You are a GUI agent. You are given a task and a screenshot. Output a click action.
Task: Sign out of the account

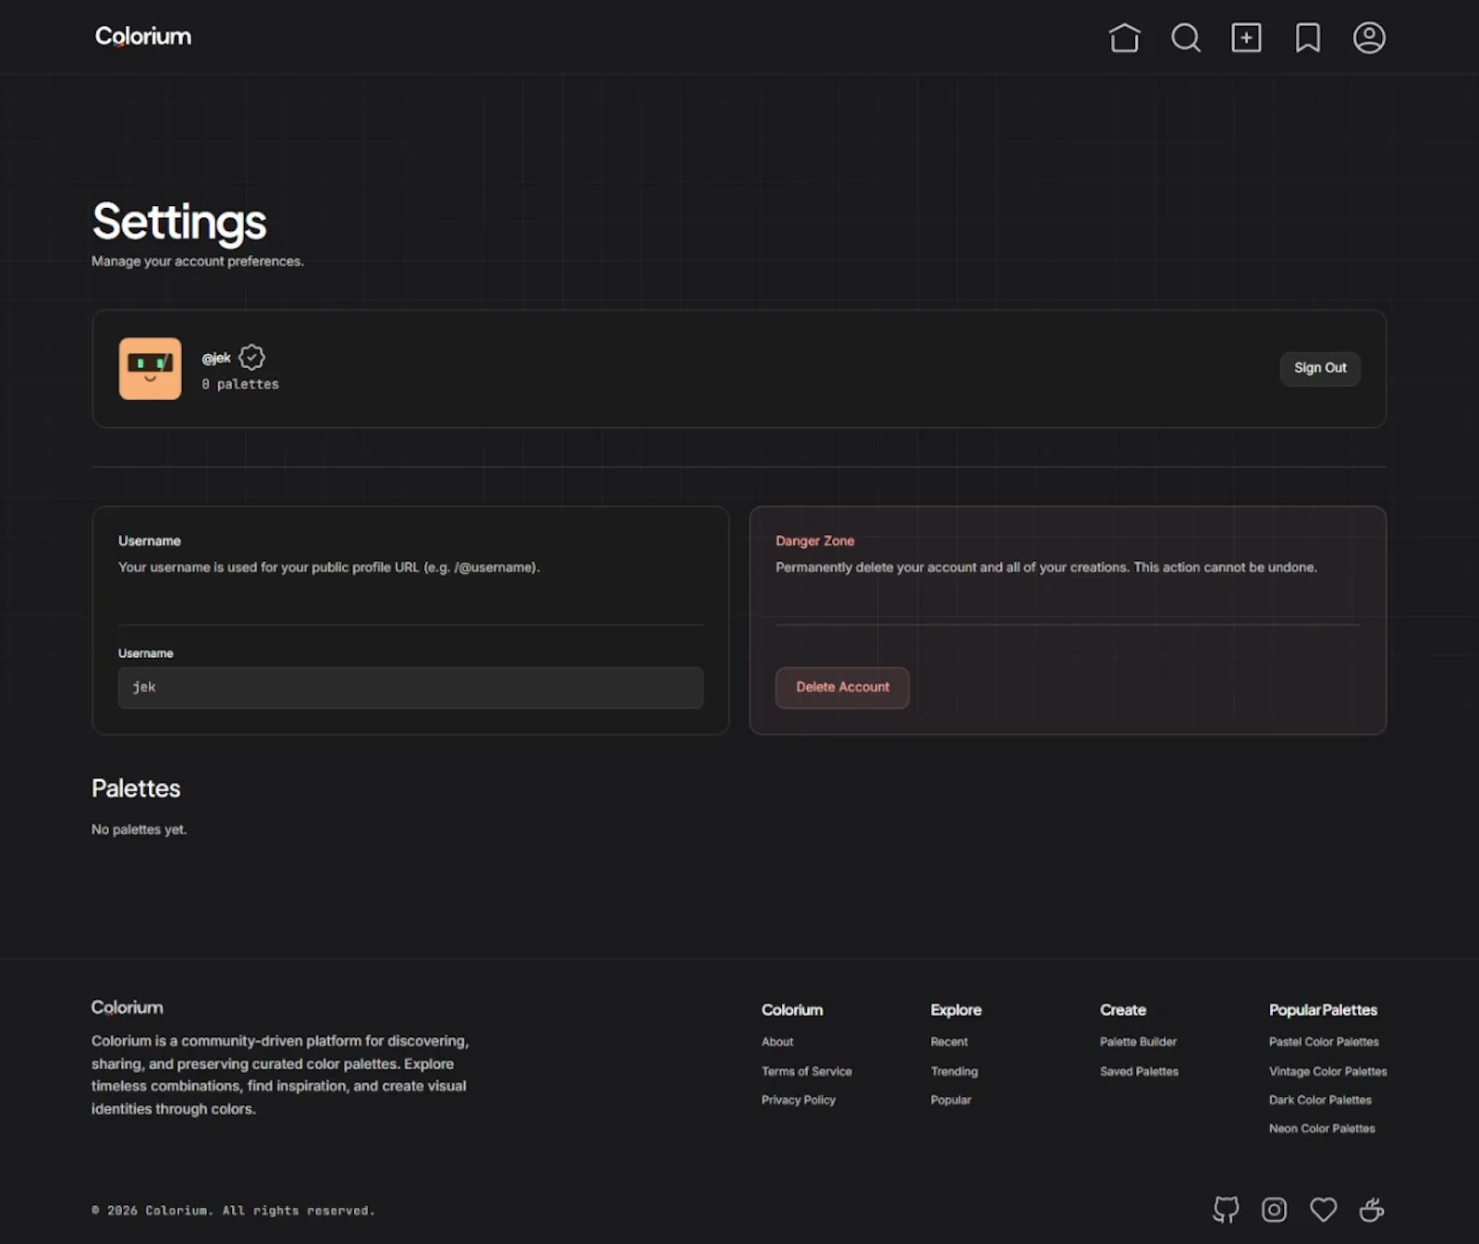point(1320,368)
